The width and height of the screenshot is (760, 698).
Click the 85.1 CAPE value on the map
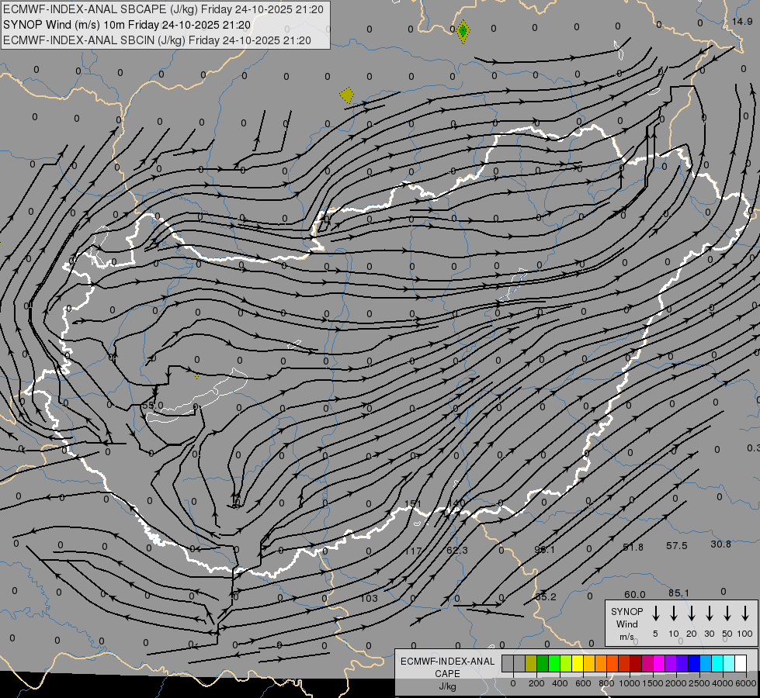[678, 593]
